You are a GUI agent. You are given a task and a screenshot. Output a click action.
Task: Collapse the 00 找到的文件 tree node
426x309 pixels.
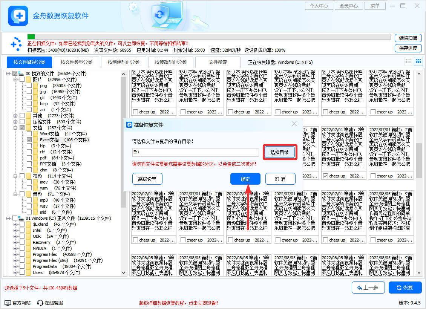click(x=8, y=73)
